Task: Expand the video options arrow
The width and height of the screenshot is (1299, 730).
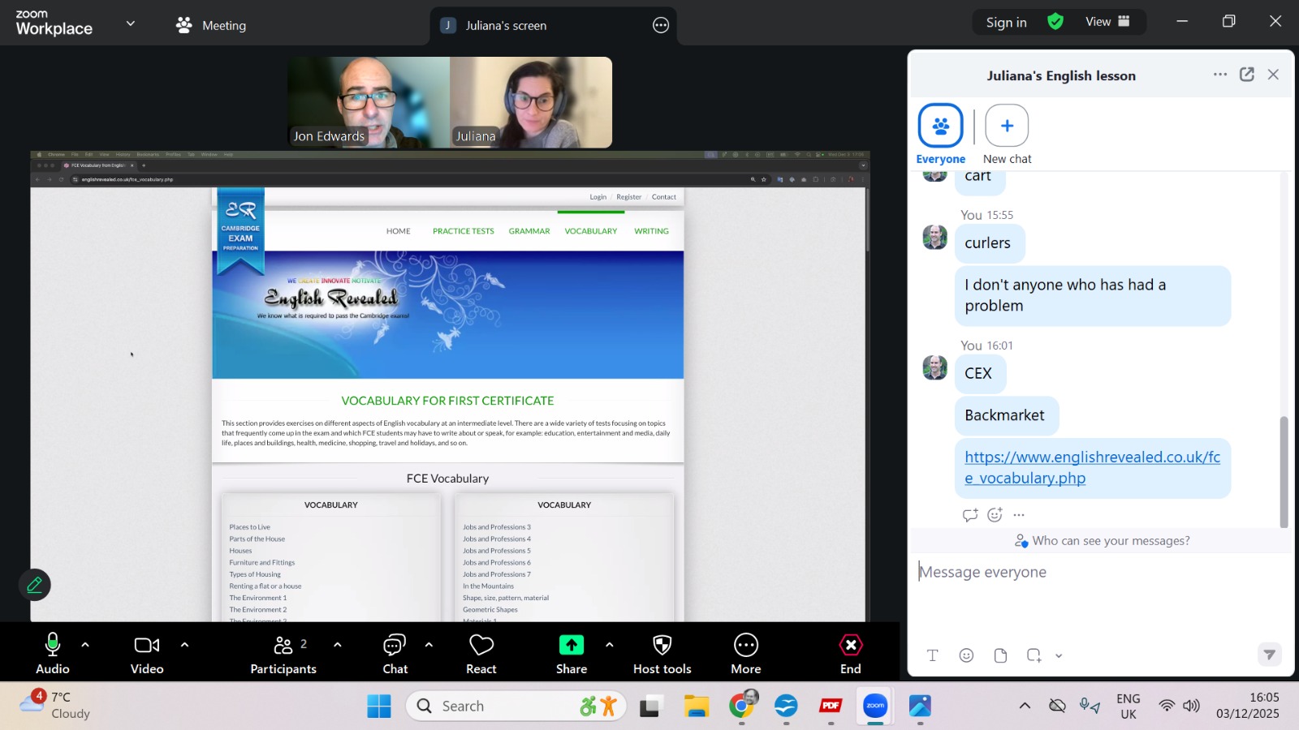Action: coord(184,645)
